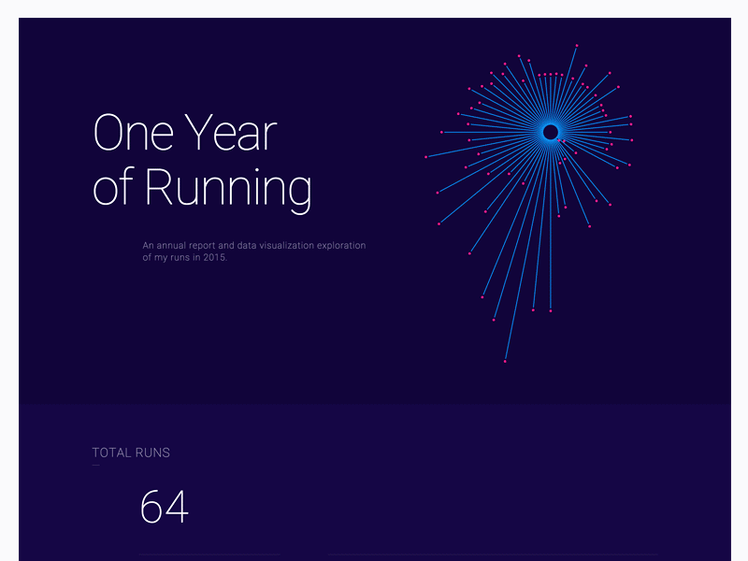The width and height of the screenshot is (748, 561).
Task: Select the leftmost pink data point
Action: (426, 157)
